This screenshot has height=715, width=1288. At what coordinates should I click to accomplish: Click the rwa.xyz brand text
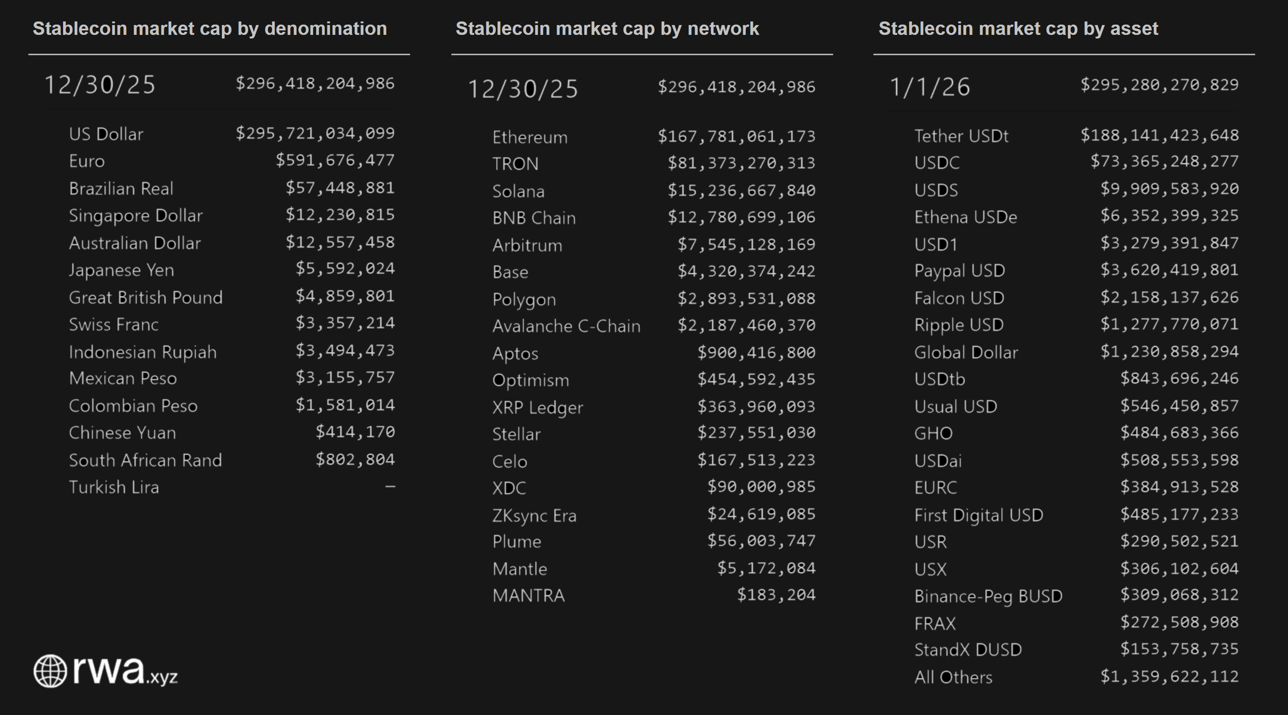click(125, 671)
